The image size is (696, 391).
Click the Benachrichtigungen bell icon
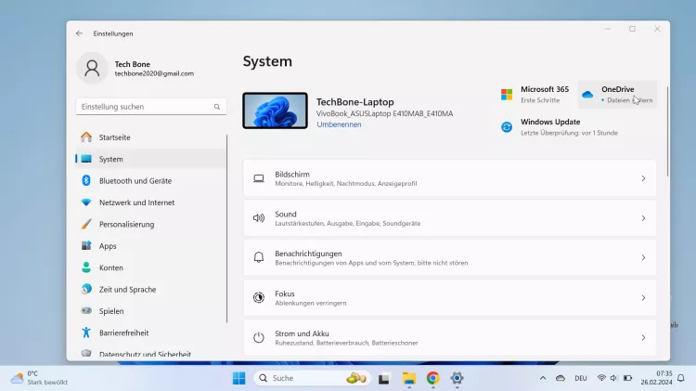pyautogui.click(x=259, y=257)
